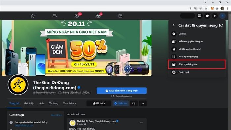Click the page profile picture logo
This screenshot has height=130, width=231.
18,85
